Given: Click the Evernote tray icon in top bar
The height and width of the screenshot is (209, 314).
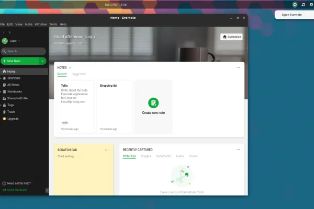Looking at the screenshot, I should (x=295, y=5).
